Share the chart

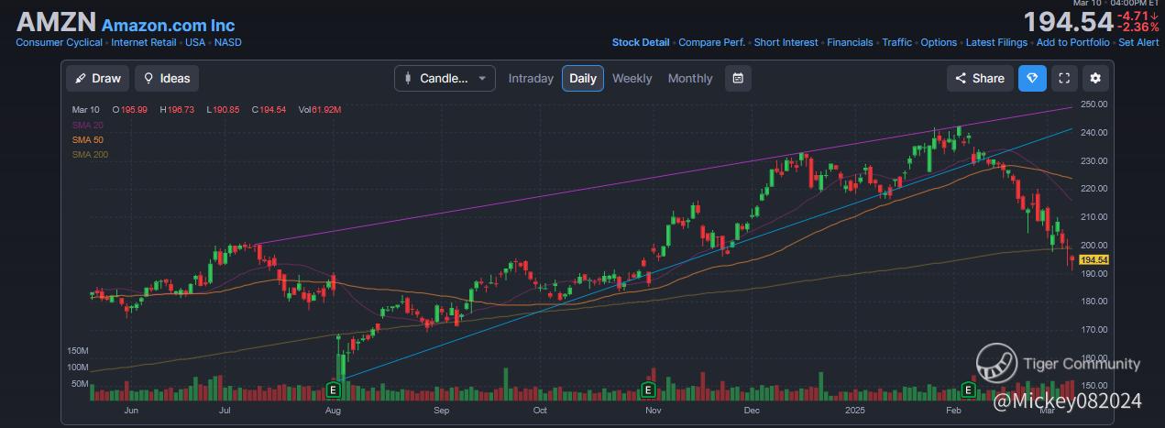pyautogui.click(x=980, y=78)
